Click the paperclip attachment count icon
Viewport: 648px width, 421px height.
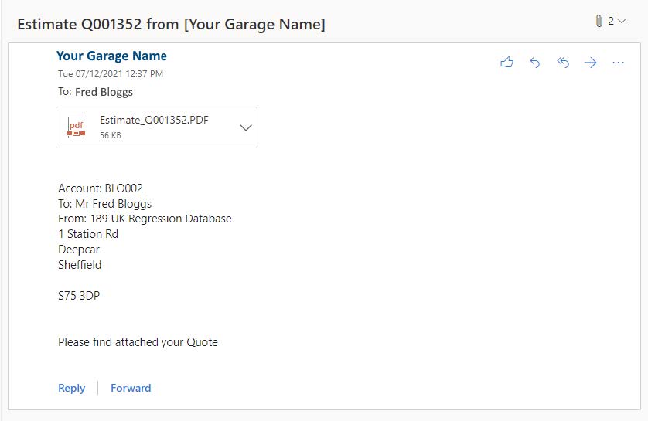point(599,21)
